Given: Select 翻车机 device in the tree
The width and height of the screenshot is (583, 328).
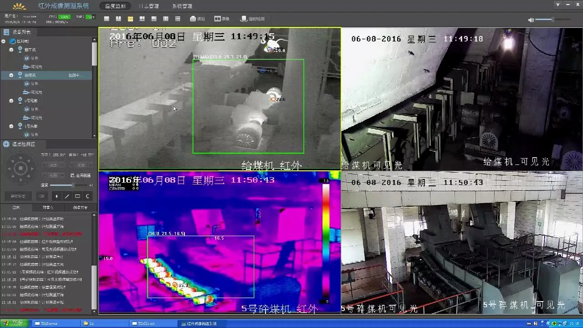Looking at the screenshot, I should pos(30,49).
